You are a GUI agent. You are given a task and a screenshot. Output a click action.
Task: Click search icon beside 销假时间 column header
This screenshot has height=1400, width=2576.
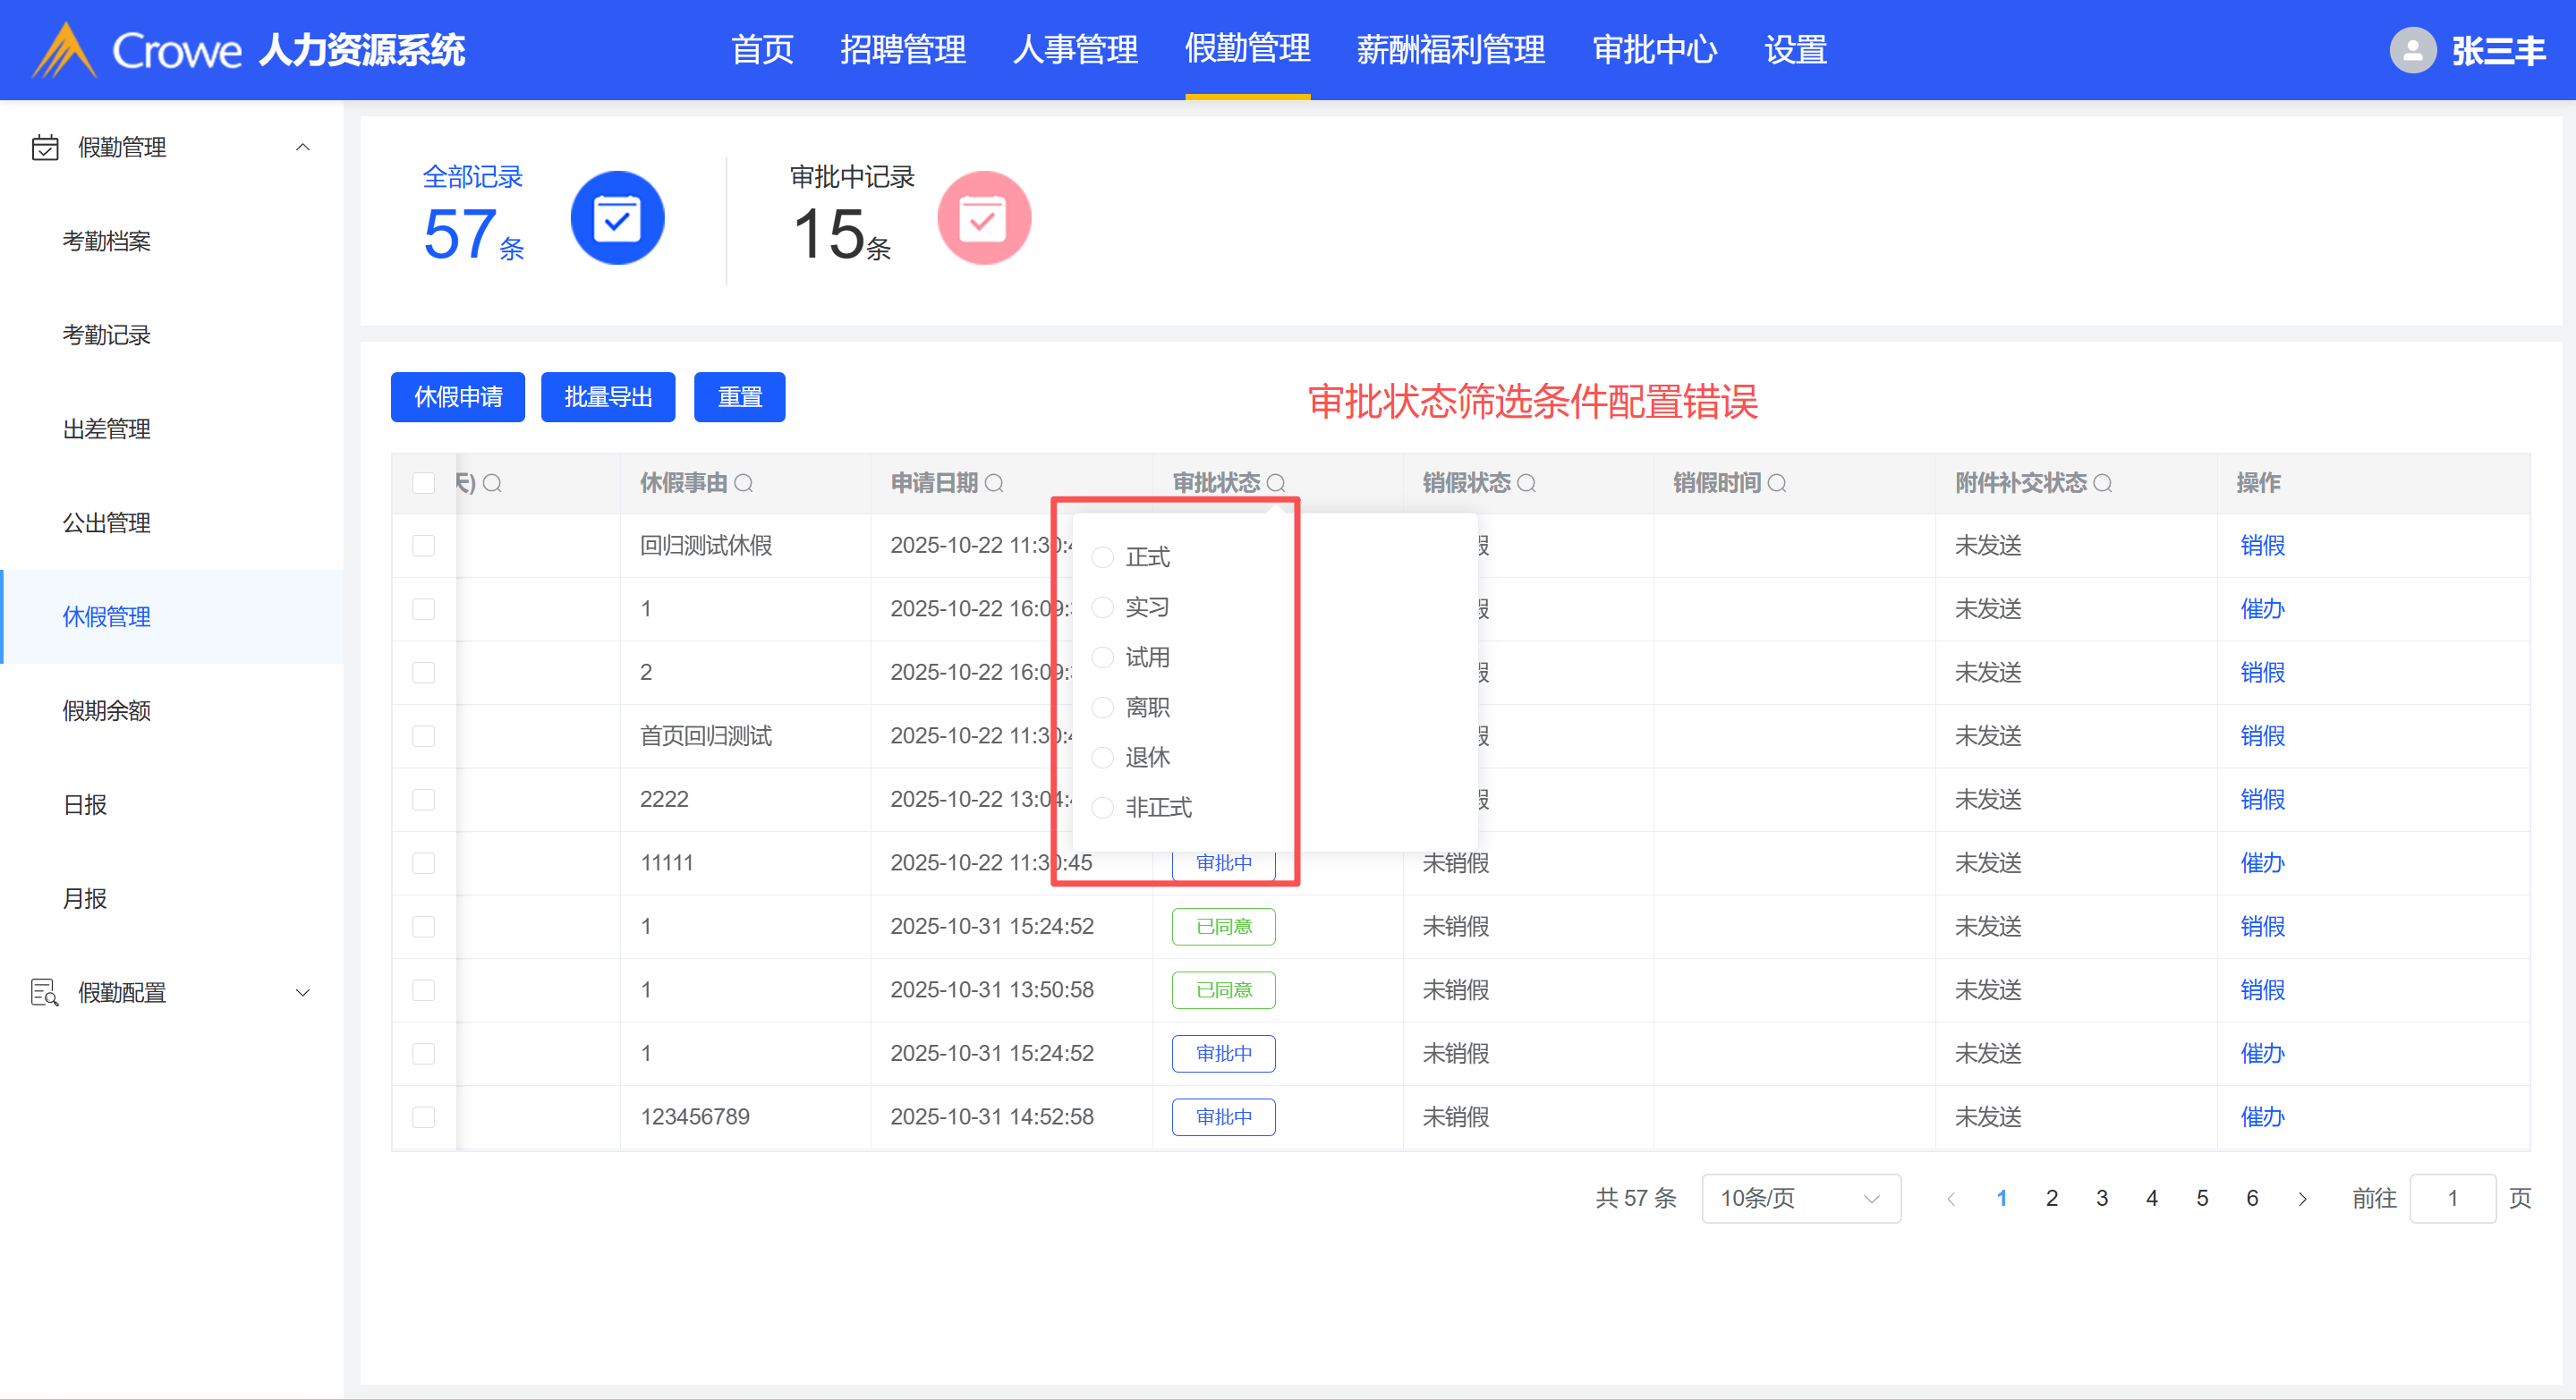click(1777, 484)
